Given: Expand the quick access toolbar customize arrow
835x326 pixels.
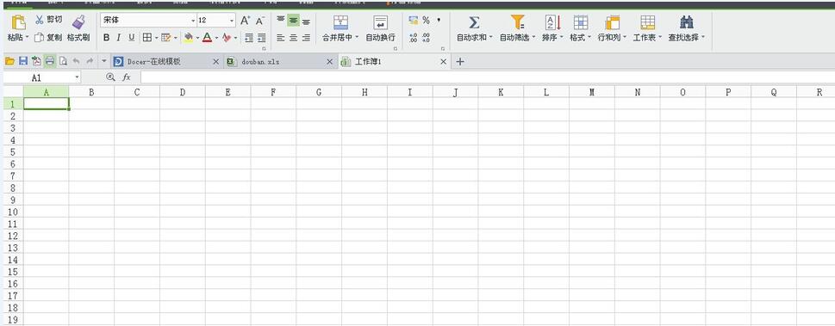Looking at the screenshot, I should 103,62.
